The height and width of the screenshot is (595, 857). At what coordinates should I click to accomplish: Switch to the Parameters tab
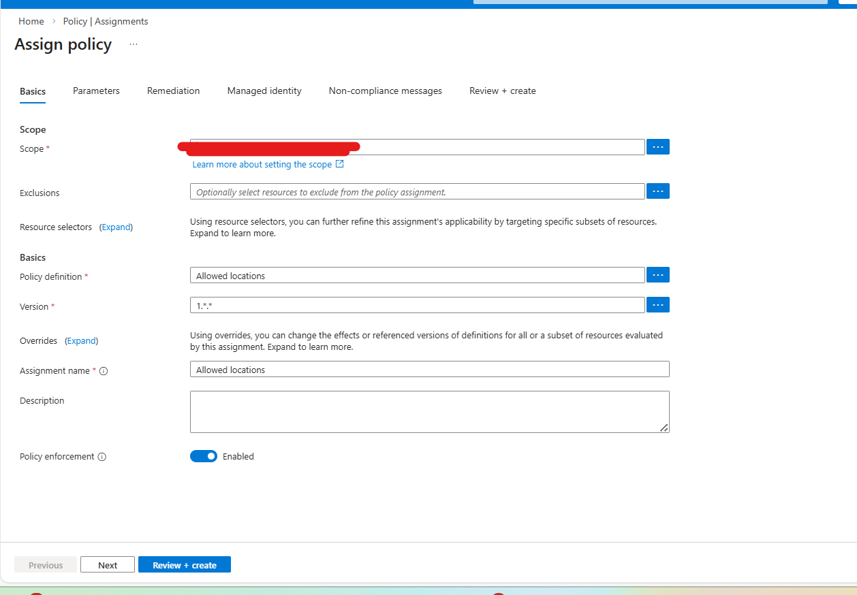(x=96, y=91)
